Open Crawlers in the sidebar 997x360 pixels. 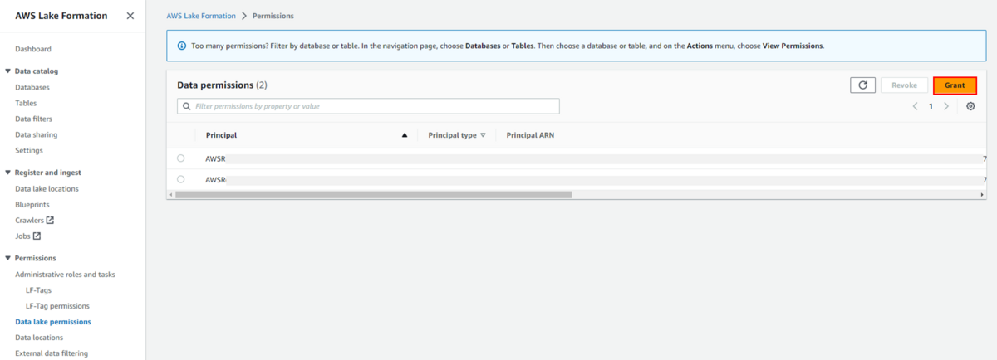pyautogui.click(x=29, y=220)
